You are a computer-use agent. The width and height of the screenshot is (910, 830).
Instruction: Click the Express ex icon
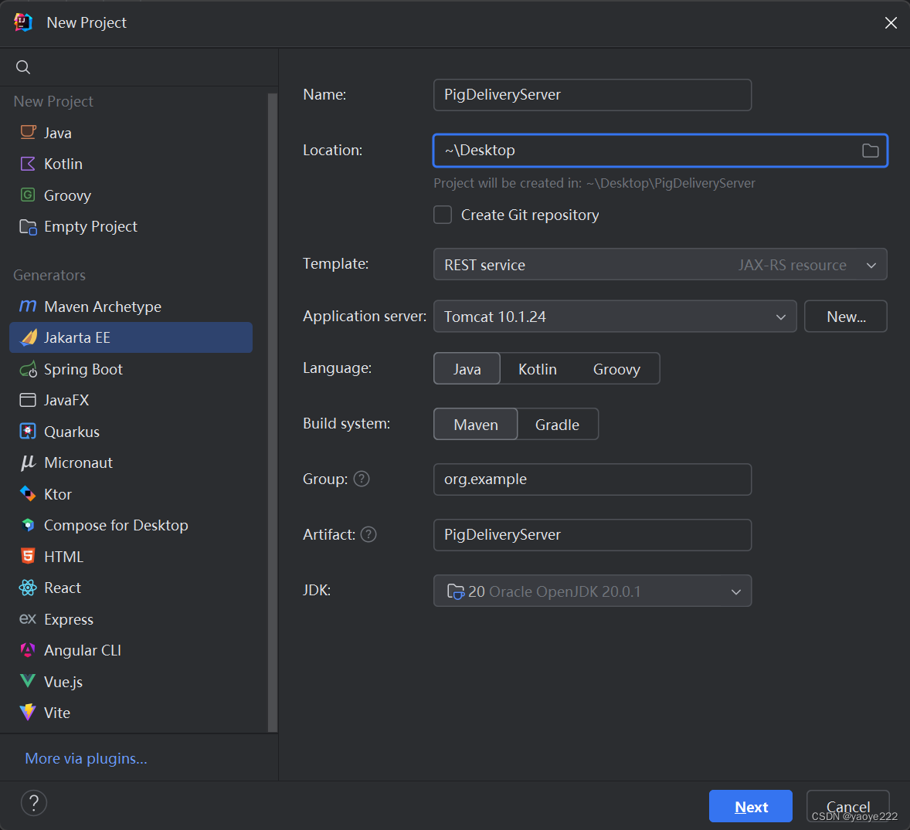tap(28, 618)
